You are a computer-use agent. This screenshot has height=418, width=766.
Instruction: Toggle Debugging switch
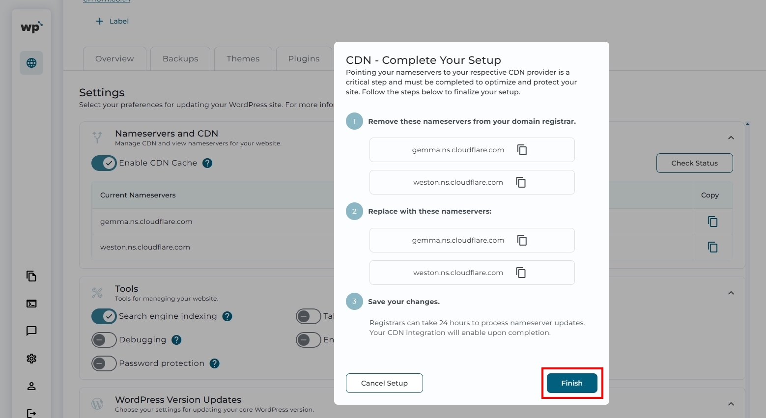(104, 340)
